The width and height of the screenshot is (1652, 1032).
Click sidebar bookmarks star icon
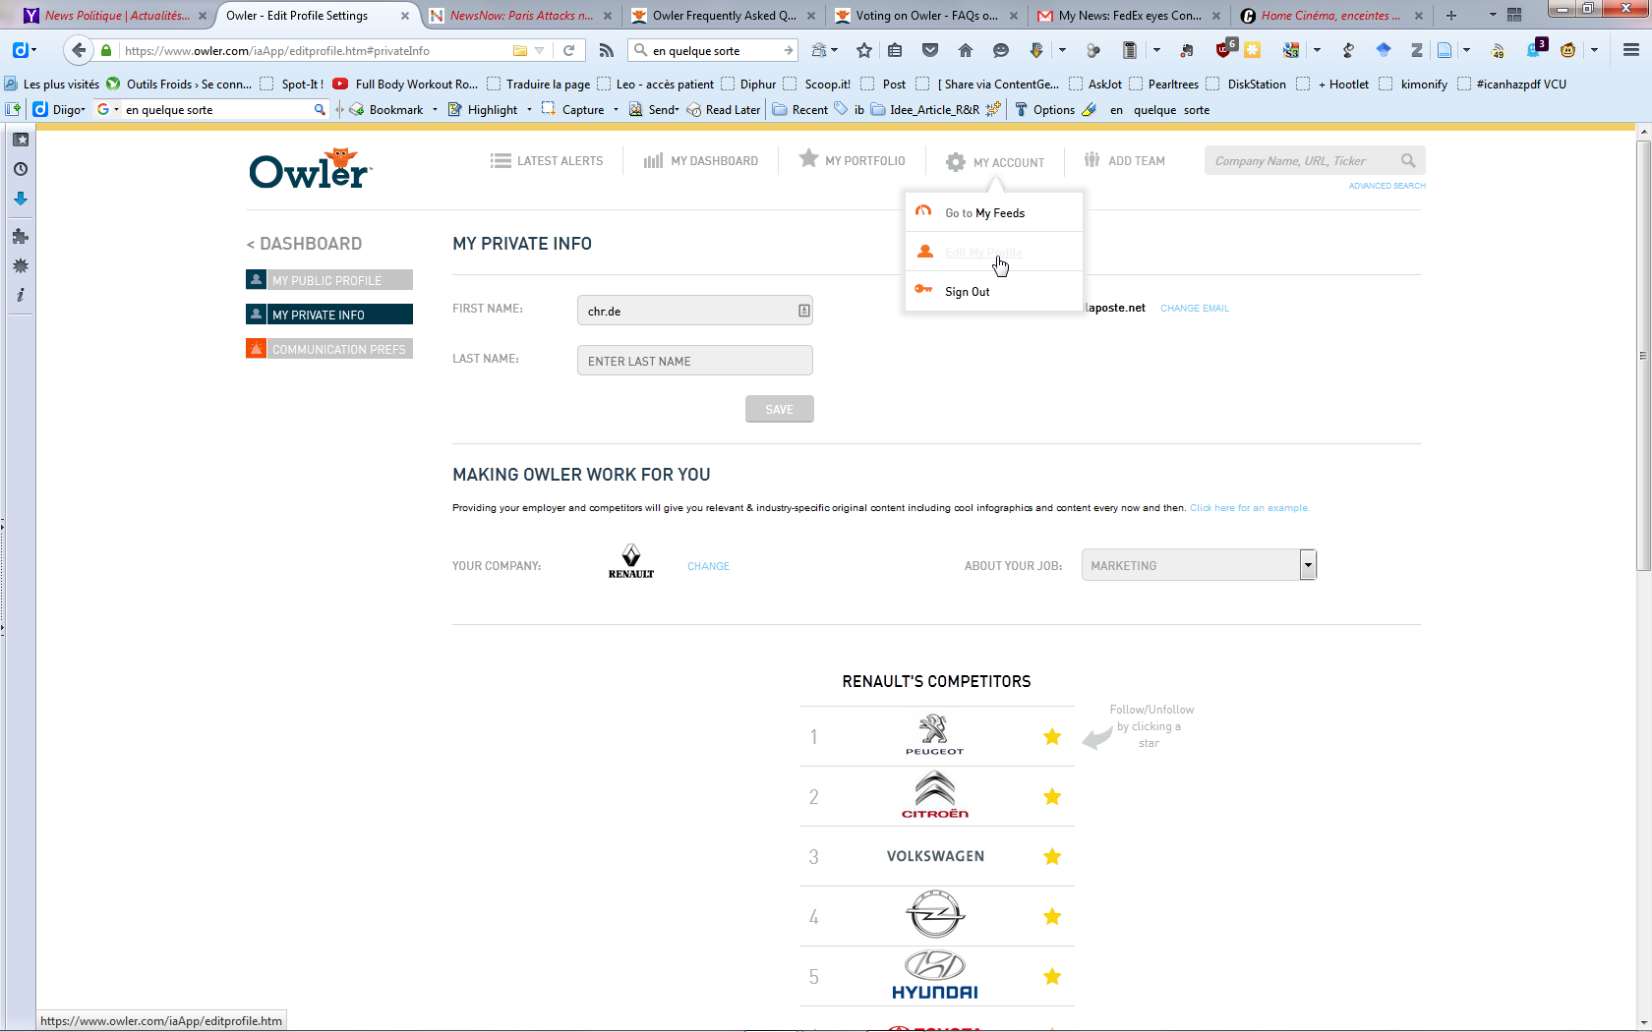[20, 140]
